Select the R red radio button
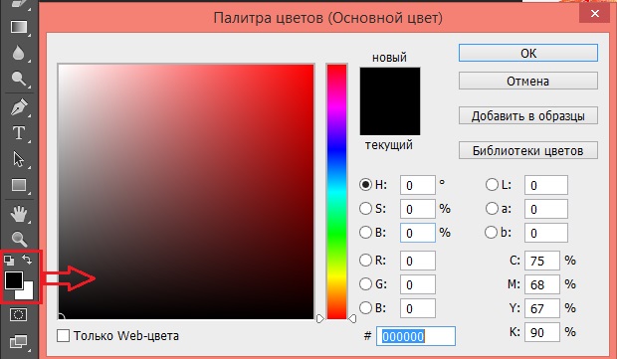Image resolution: width=617 pixels, height=359 pixels. [365, 260]
